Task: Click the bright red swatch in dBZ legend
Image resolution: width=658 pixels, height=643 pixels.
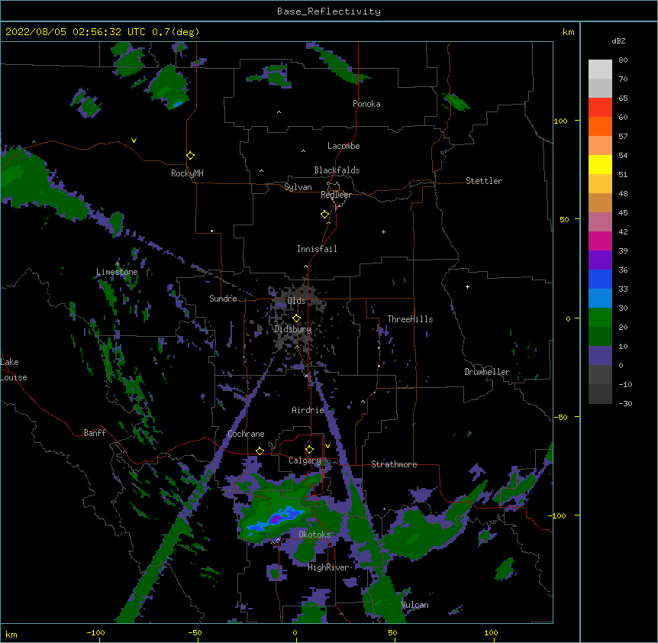Action: pyautogui.click(x=600, y=107)
